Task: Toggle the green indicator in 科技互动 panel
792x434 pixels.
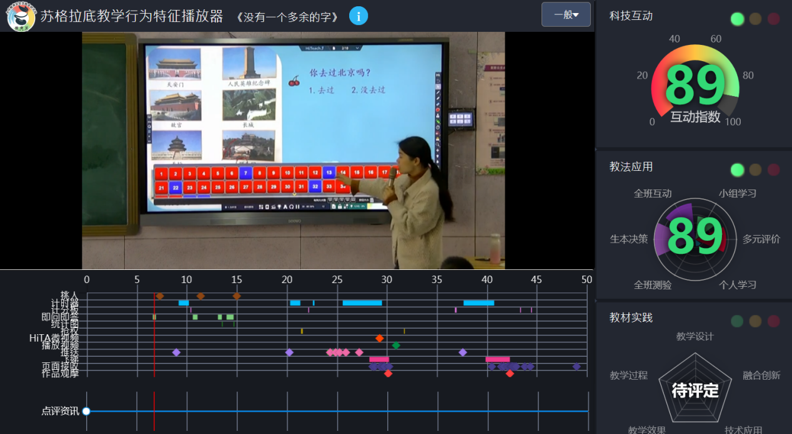Action: click(738, 19)
